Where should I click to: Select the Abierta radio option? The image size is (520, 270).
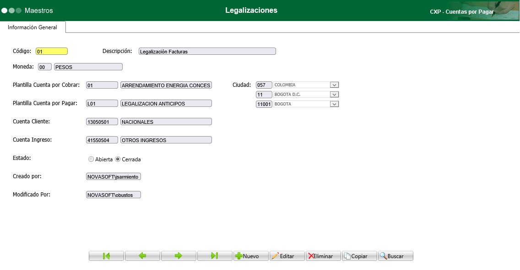[91, 159]
